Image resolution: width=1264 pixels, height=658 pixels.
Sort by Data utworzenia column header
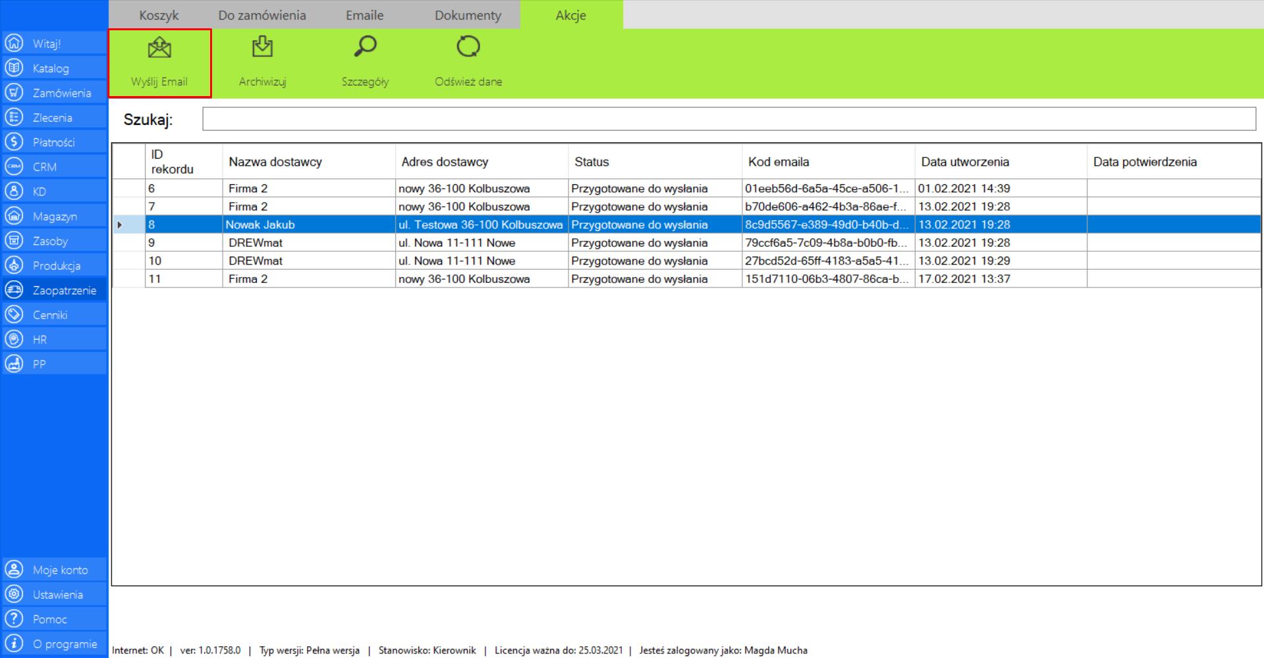pyautogui.click(x=964, y=162)
